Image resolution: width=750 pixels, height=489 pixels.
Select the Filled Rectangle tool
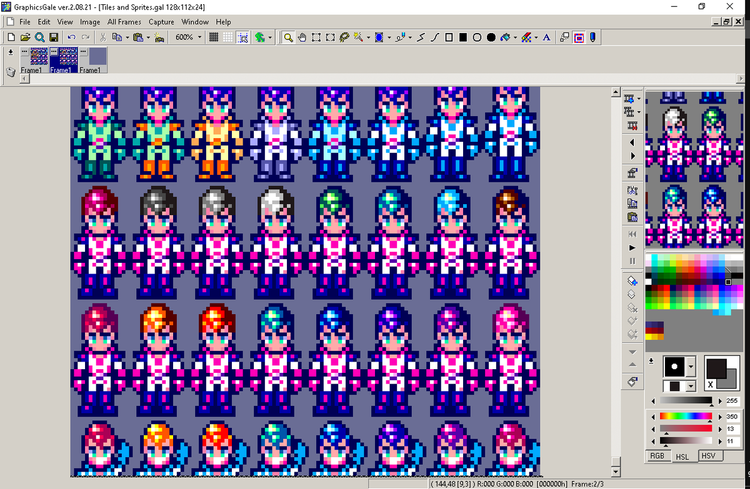coord(463,37)
